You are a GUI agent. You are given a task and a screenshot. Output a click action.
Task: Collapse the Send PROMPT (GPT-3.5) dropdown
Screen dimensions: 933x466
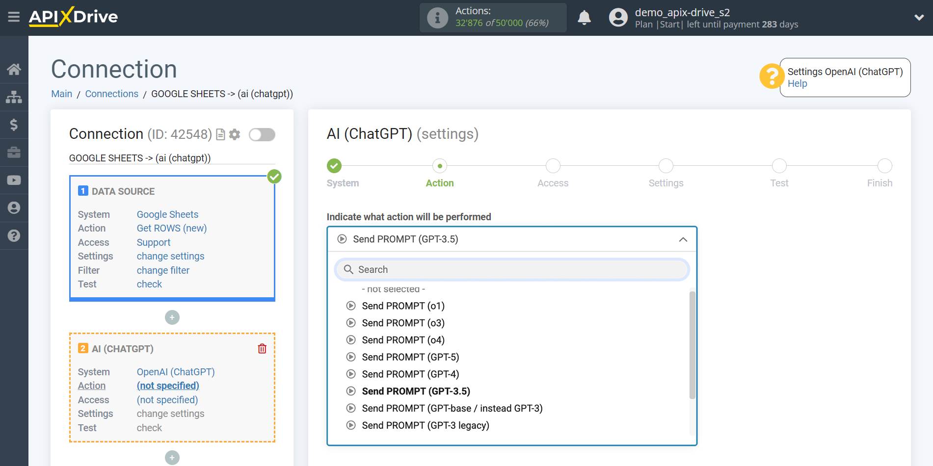pyautogui.click(x=682, y=239)
